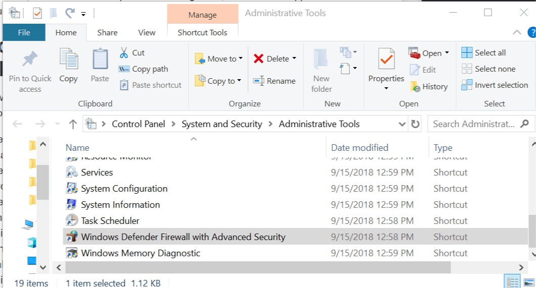Click System and Security breadcrumb
The width and height of the screenshot is (536, 288).
(x=221, y=124)
